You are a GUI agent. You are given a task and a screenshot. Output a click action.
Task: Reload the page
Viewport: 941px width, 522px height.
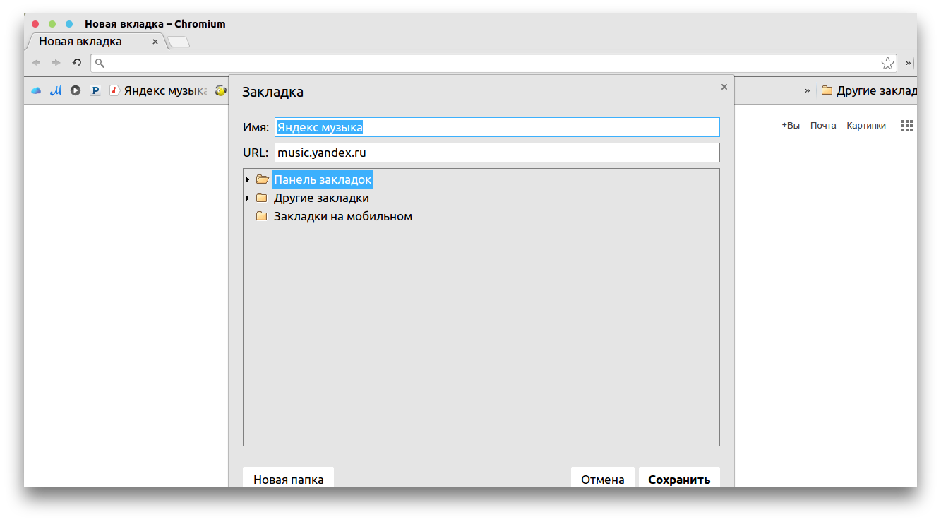coord(77,63)
